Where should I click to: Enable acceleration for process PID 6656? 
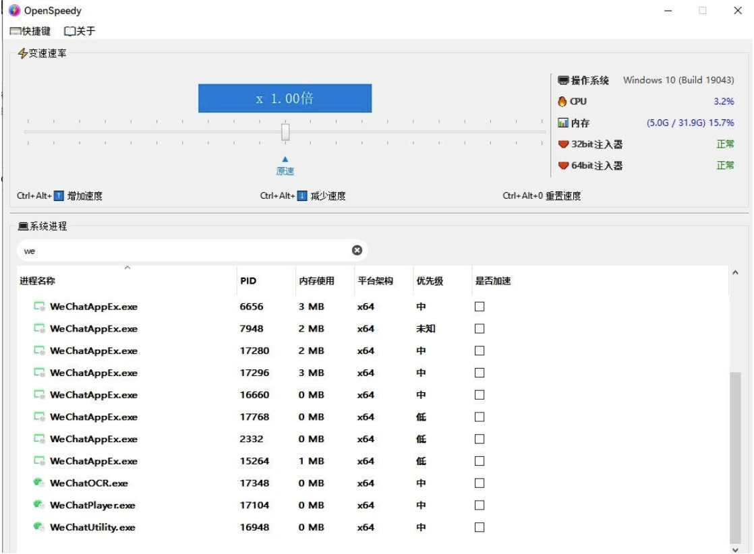[x=480, y=307]
